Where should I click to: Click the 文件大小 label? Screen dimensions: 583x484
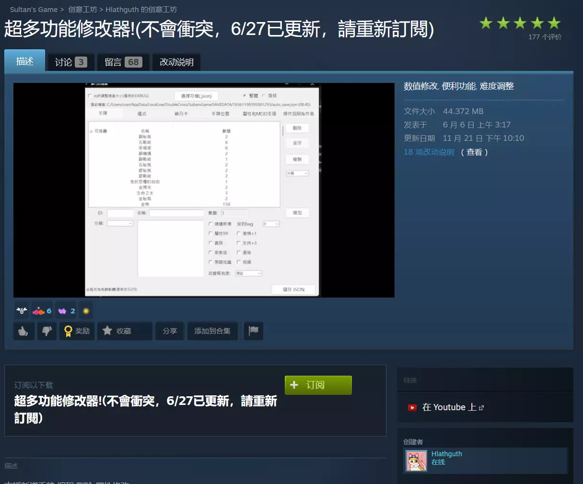420,111
